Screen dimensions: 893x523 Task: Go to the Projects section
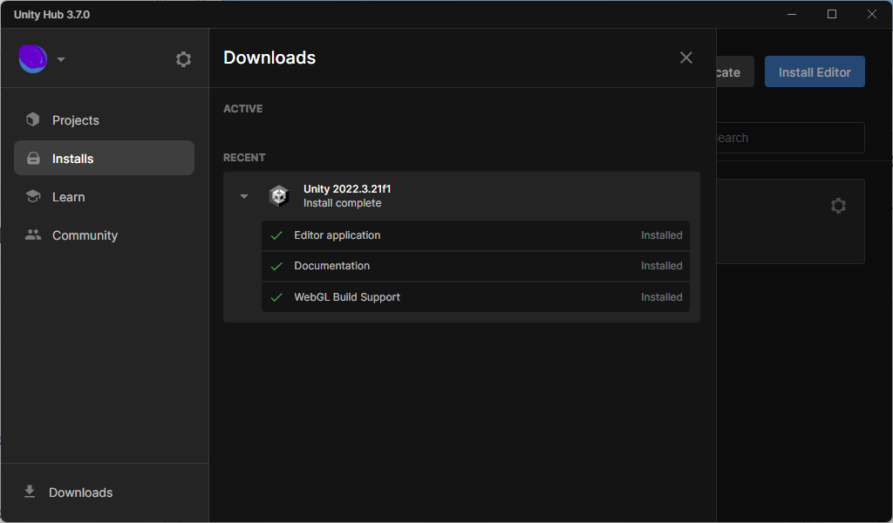(105, 120)
